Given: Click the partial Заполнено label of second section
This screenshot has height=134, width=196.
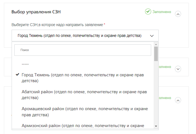Looking at the screenshot, I should coord(165,67).
